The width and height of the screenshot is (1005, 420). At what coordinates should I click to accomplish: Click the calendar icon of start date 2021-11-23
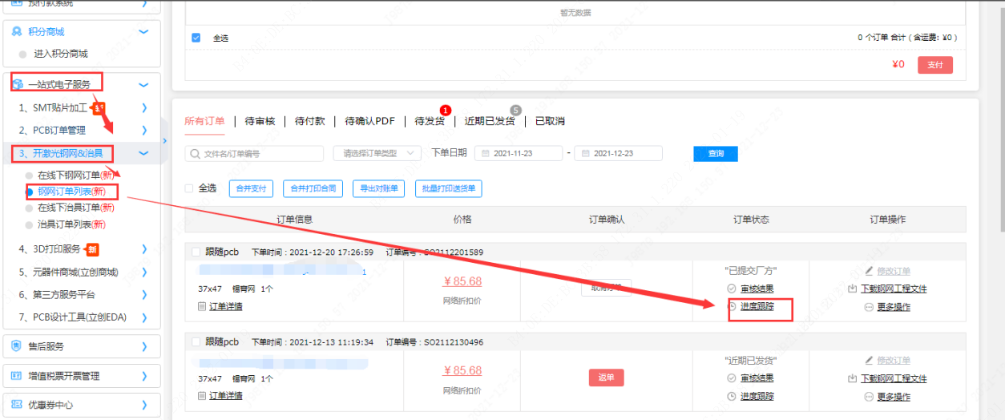click(x=484, y=154)
